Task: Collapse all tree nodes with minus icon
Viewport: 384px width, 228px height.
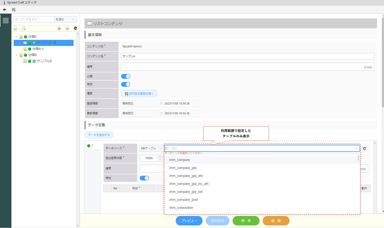Action: pyautogui.click(x=67, y=28)
